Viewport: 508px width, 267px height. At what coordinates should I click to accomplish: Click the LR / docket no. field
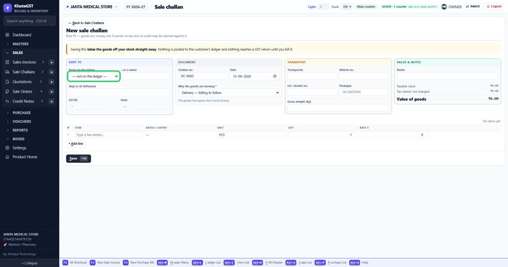coord(312,92)
